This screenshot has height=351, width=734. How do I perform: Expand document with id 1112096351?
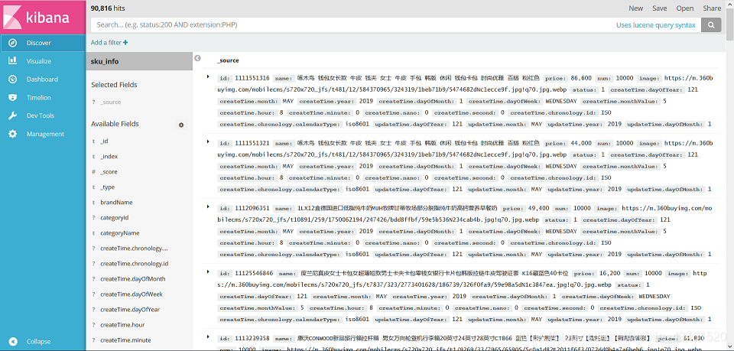[x=207, y=206]
